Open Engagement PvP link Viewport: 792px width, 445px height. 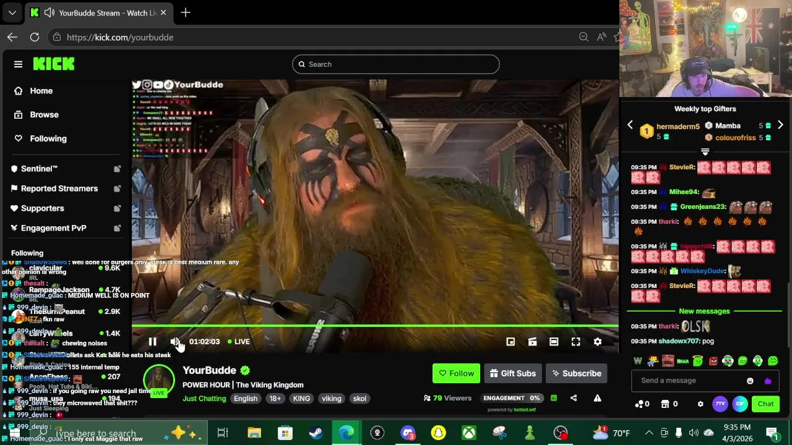point(66,228)
